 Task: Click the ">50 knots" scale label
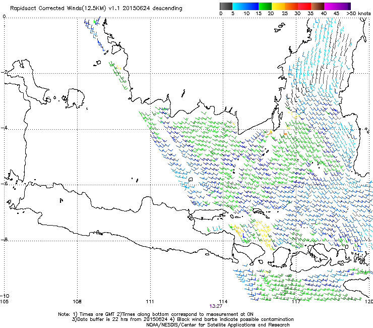click(x=358, y=14)
